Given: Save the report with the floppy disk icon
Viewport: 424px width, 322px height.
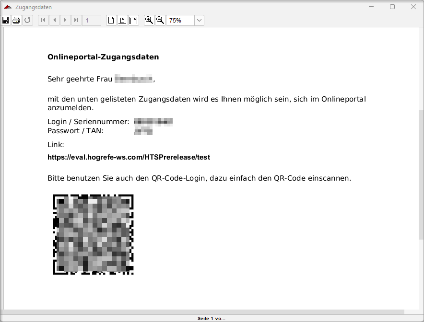Looking at the screenshot, I should pos(5,20).
